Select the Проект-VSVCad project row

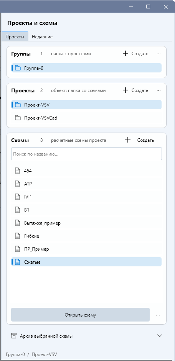(86, 118)
